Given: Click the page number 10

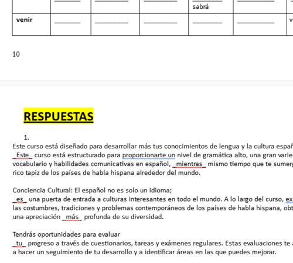Looking at the screenshot, I should pos(16,54).
